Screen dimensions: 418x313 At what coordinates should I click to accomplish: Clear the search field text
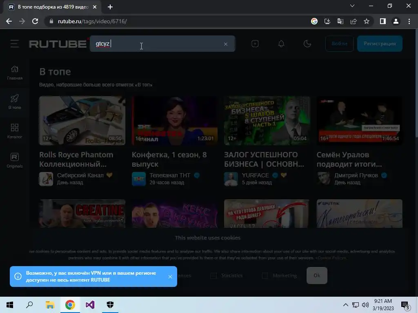[x=225, y=44]
